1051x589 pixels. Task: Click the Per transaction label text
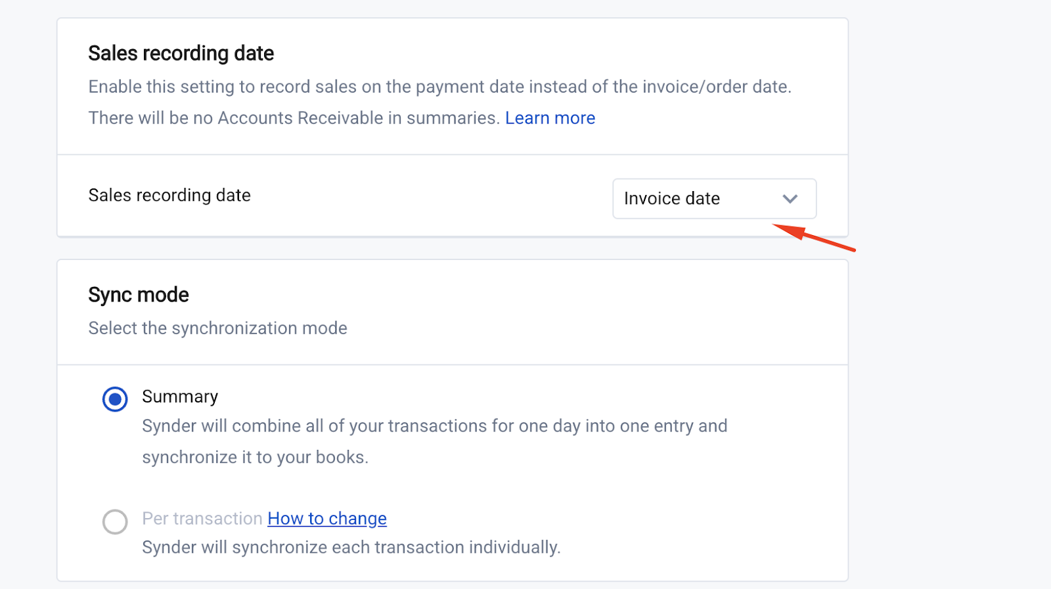point(202,519)
